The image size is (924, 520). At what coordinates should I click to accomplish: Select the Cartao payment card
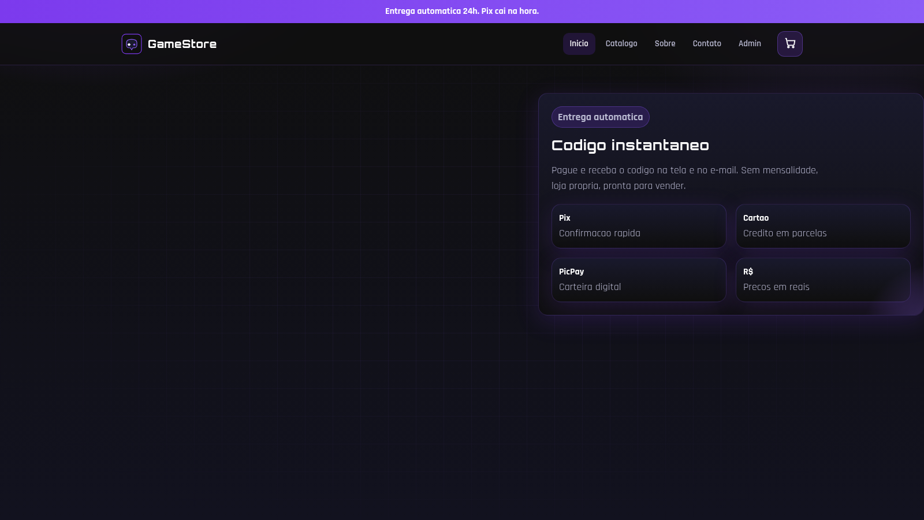tap(823, 226)
